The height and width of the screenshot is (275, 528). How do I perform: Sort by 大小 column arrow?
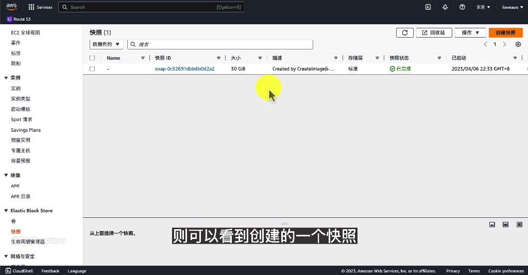point(260,58)
